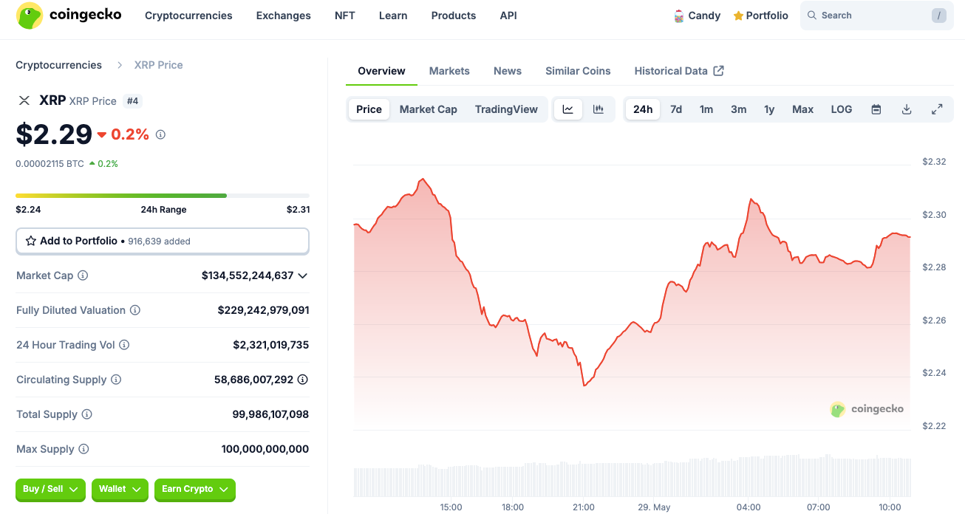Image resolution: width=965 pixels, height=514 pixels.
Task: Select the 24h time range
Action: coord(643,109)
